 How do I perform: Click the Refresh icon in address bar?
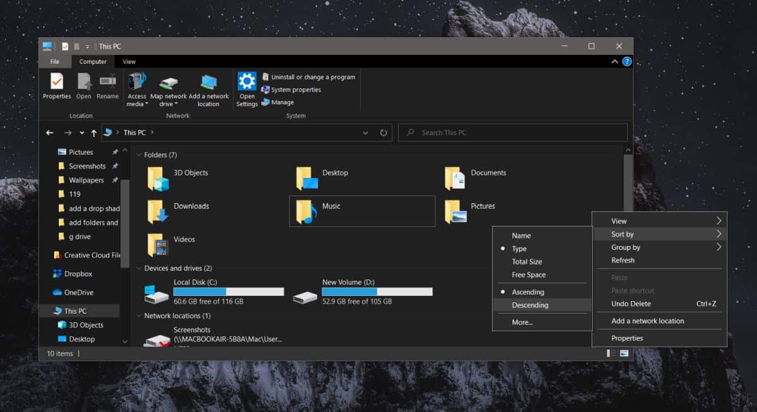383,132
